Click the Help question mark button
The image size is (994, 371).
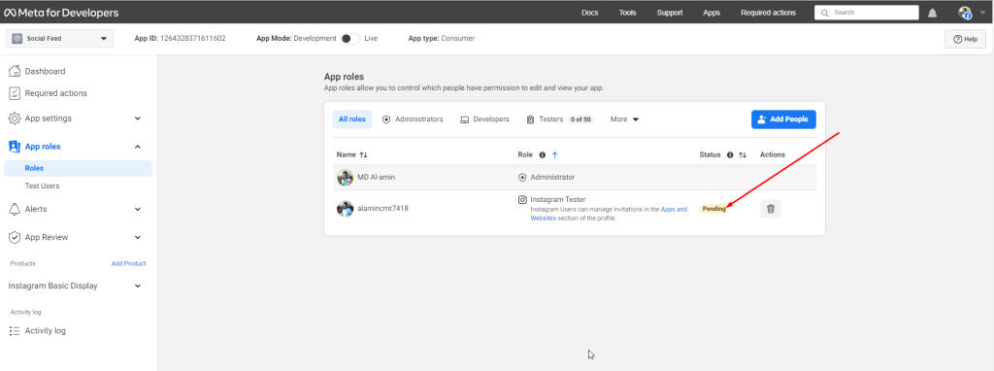pos(965,39)
